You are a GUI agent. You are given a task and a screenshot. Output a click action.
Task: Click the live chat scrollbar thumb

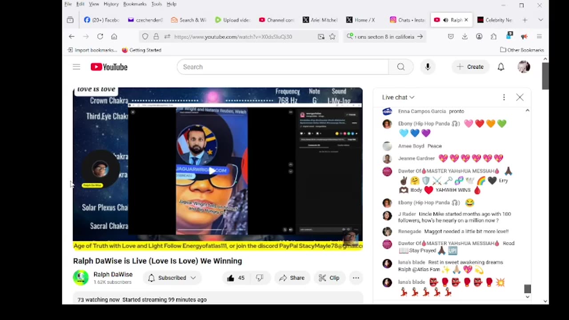point(527,289)
